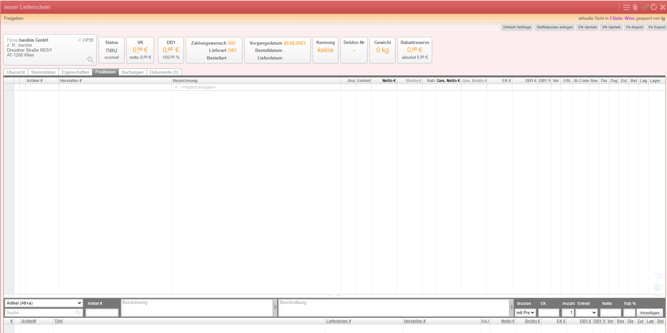Click the down chevron on the panel splitter

(x=338, y=296)
